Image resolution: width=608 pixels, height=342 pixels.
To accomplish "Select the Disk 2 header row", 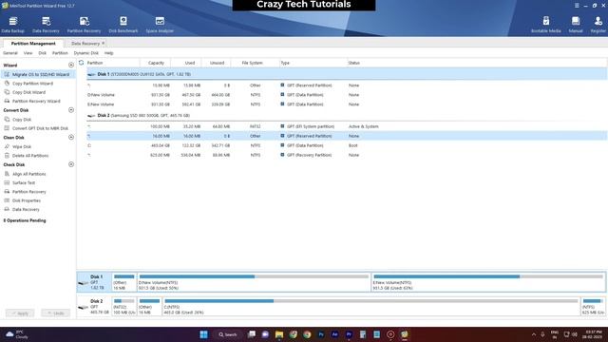I will coord(346,116).
